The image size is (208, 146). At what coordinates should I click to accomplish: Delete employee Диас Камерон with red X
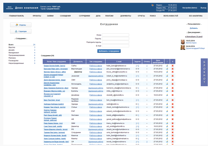[172, 88]
